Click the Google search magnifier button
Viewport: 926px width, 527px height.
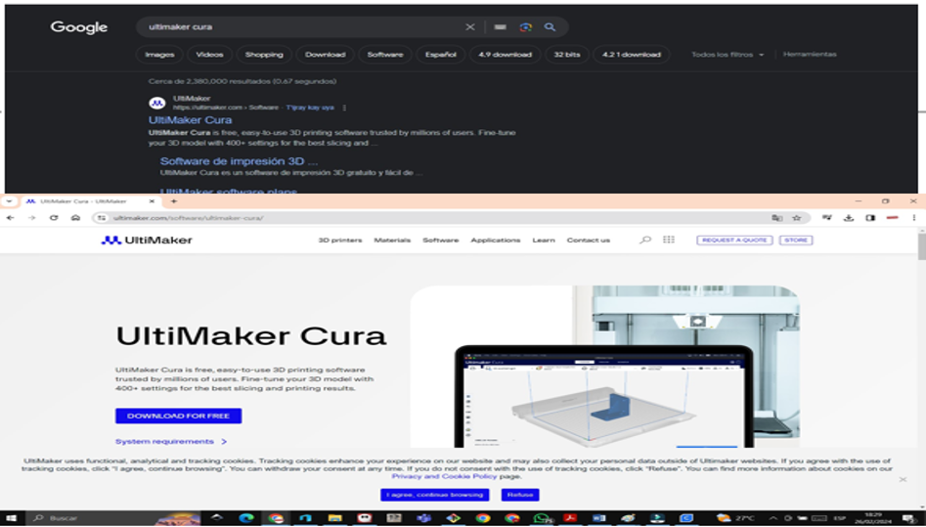click(x=550, y=27)
